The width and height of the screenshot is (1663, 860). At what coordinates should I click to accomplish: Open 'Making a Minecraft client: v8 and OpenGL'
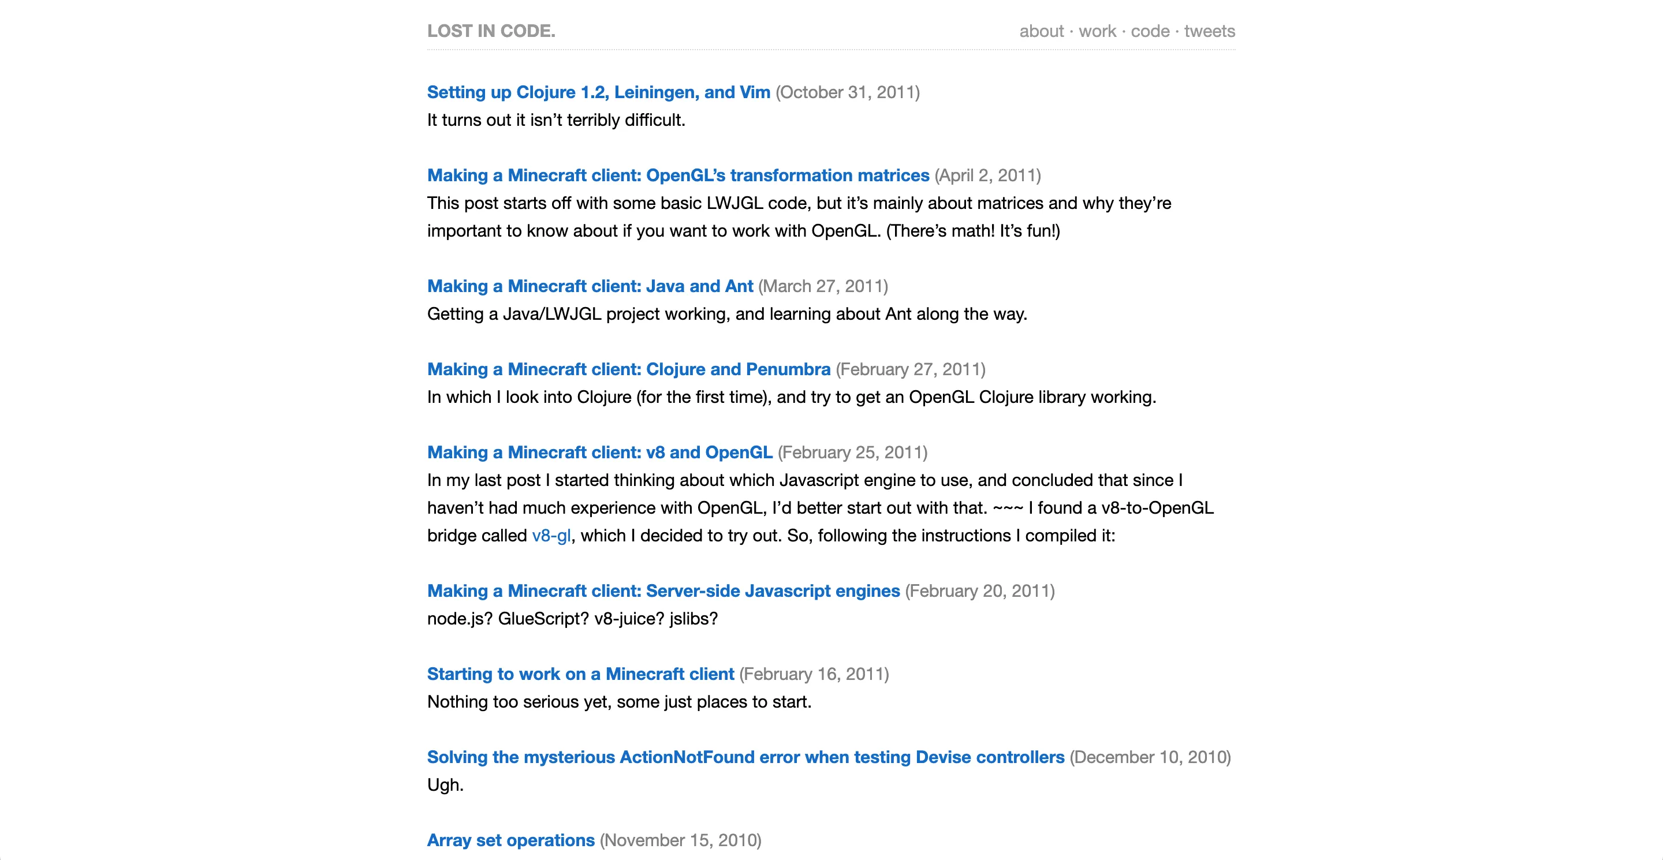coord(599,453)
